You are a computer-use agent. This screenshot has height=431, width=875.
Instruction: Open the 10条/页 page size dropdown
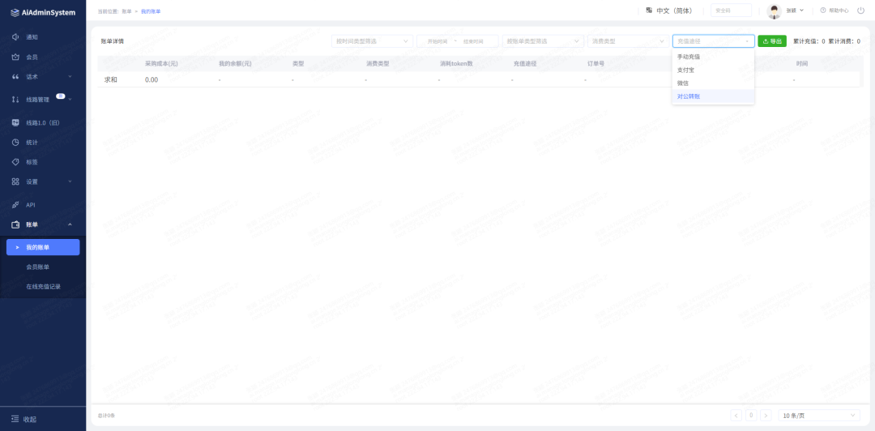click(819, 415)
